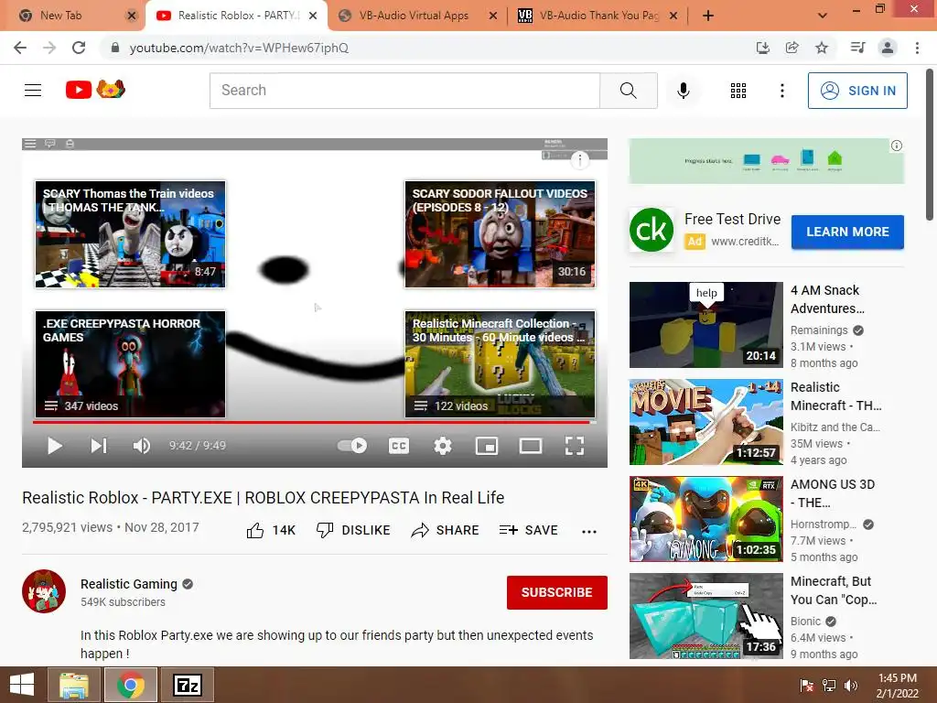Viewport: 937px width, 703px height.
Task: Open Realistic Minecraft Collection playlist card
Action: point(500,364)
